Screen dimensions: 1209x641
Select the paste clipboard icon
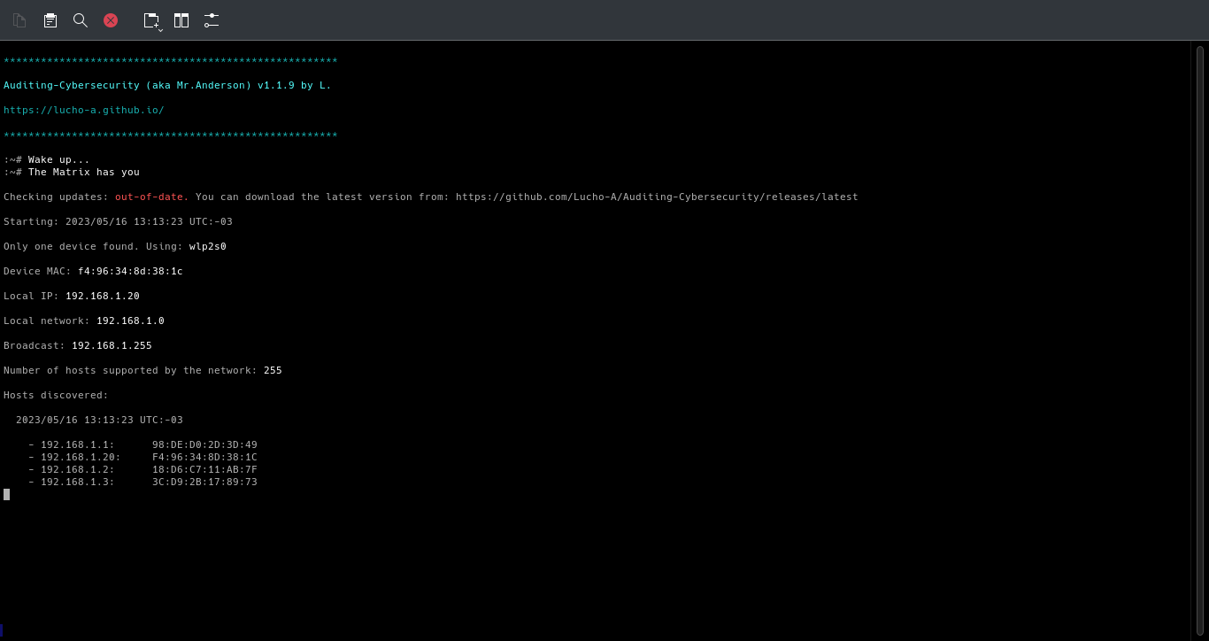pos(50,19)
